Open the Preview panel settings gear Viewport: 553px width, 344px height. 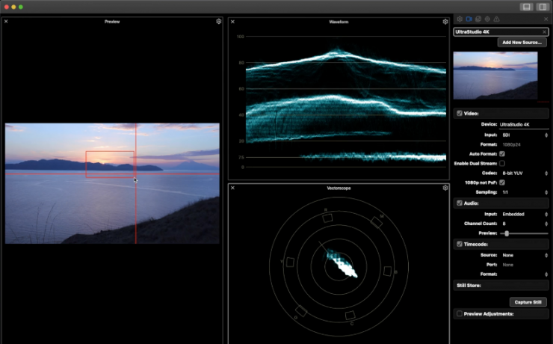click(x=218, y=22)
